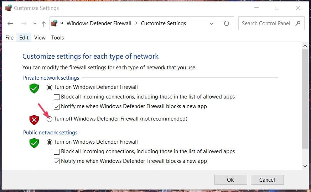
Task: Click the green shield under Private network
Action: (34, 88)
